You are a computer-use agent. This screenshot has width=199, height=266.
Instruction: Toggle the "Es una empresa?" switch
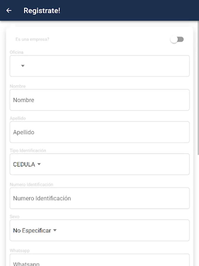point(177,39)
